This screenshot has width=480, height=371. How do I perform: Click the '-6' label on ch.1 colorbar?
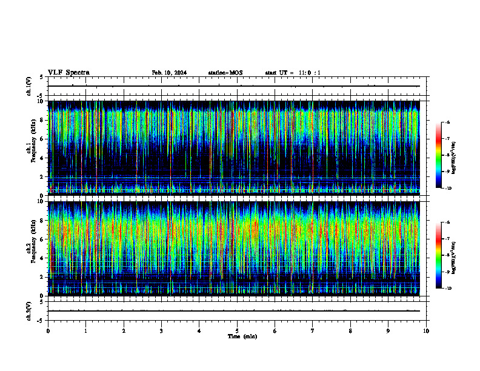pos(447,122)
